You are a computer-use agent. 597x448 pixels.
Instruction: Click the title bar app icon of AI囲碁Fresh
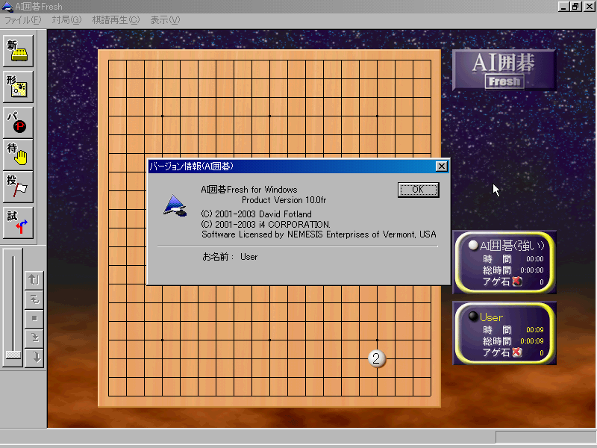[7, 7]
